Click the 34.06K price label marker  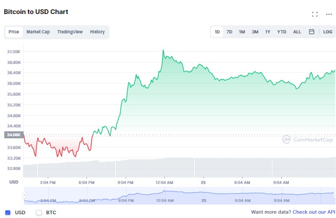tap(13, 135)
